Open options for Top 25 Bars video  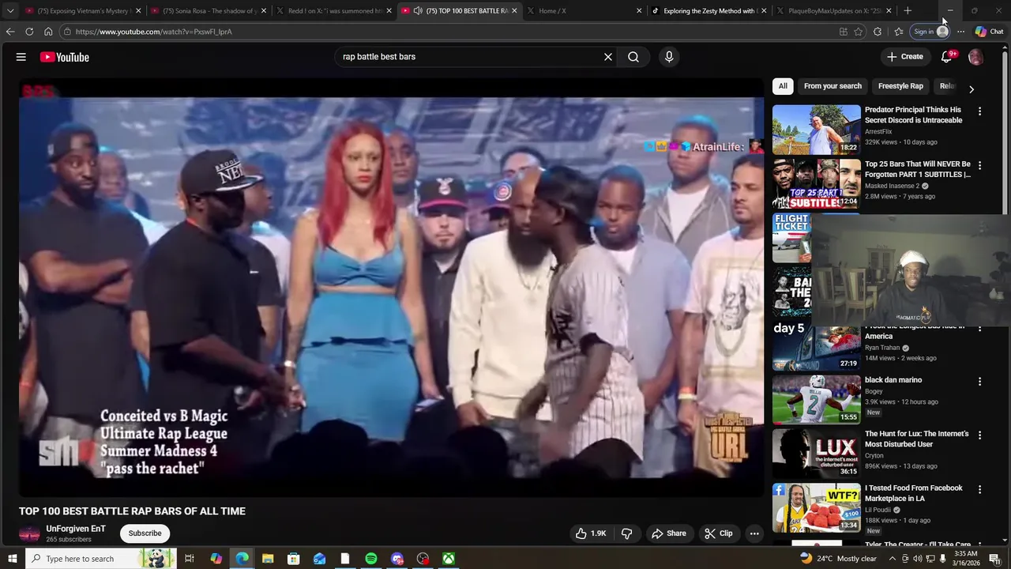pyautogui.click(x=979, y=165)
